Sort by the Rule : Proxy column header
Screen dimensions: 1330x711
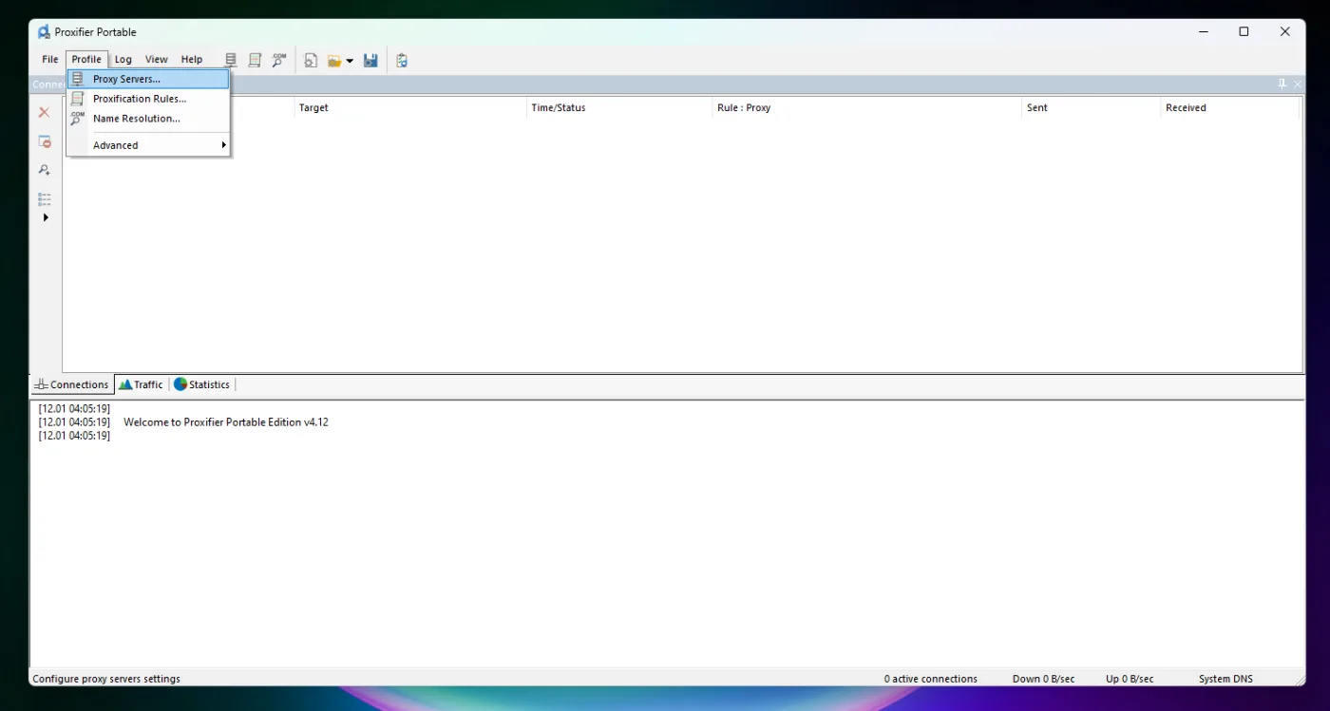click(867, 107)
